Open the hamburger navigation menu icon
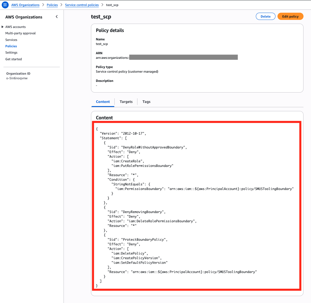Viewport: 311px width, 303px height. (5, 5)
